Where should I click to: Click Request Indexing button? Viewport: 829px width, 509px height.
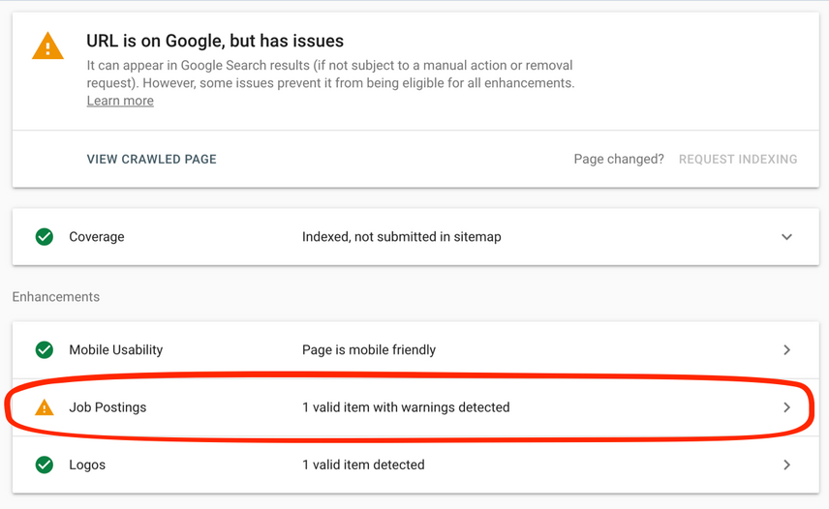pyautogui.click(x=738, y=159)
